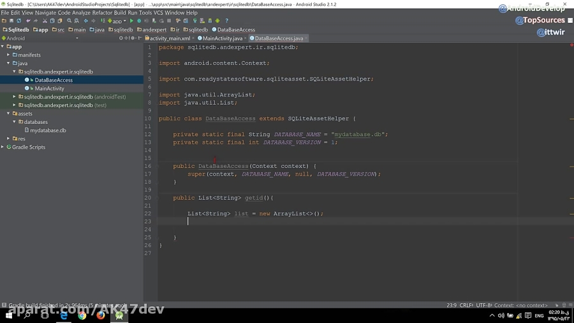Open Chrome from the Windows taskbar

click(82, 315)
